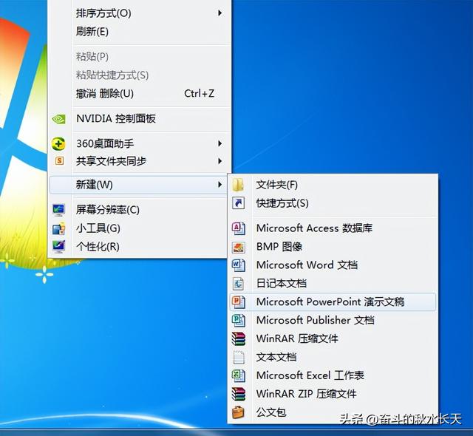
Task: Click the yellow folder icon for 文件夹
Action: click(x=238, y=185)
